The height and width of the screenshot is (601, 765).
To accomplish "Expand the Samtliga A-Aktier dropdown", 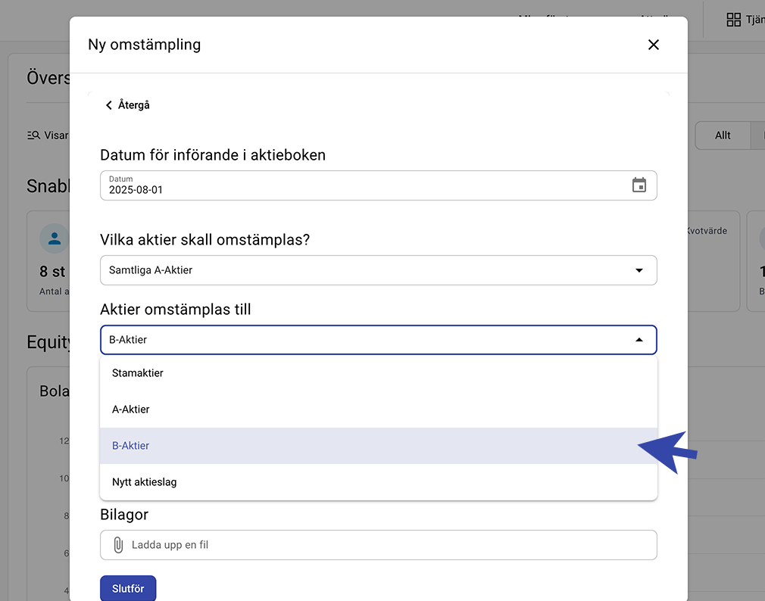I will pyautogui.click(x=378, y=270).
